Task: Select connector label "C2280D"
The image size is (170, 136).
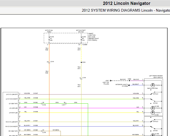Action: click(85, 45)
